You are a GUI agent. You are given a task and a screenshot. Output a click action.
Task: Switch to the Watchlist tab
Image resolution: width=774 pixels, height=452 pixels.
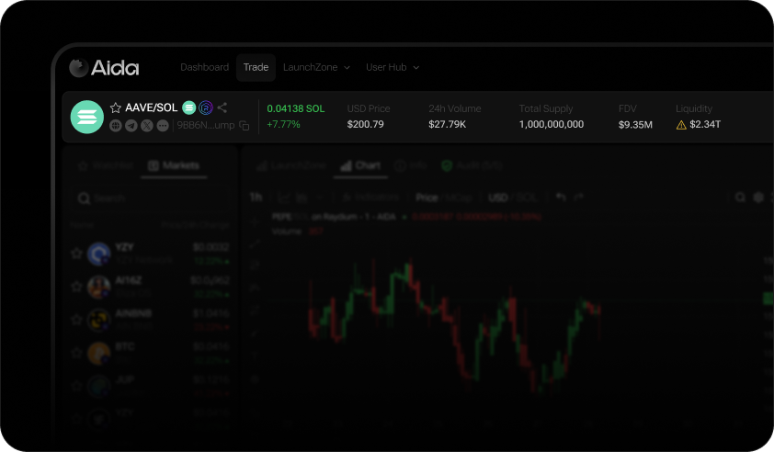105,165
